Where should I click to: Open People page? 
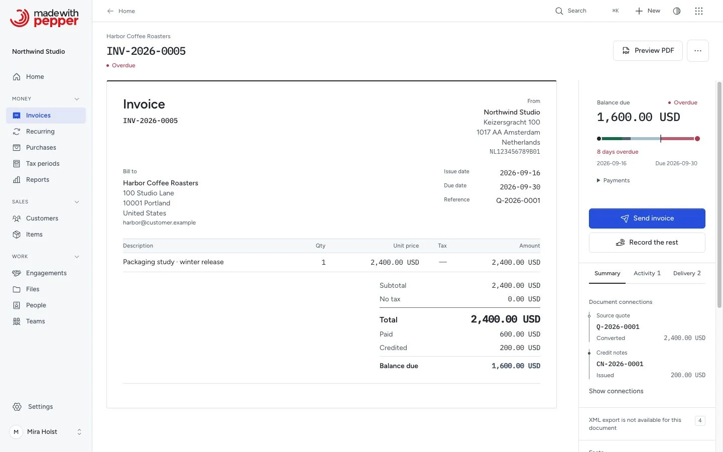pos(46,305)
